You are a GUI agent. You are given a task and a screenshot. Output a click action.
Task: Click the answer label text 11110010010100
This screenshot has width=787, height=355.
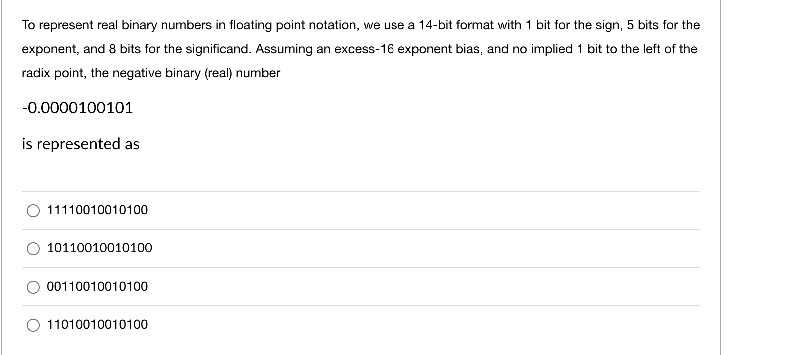tap(97, 210)
